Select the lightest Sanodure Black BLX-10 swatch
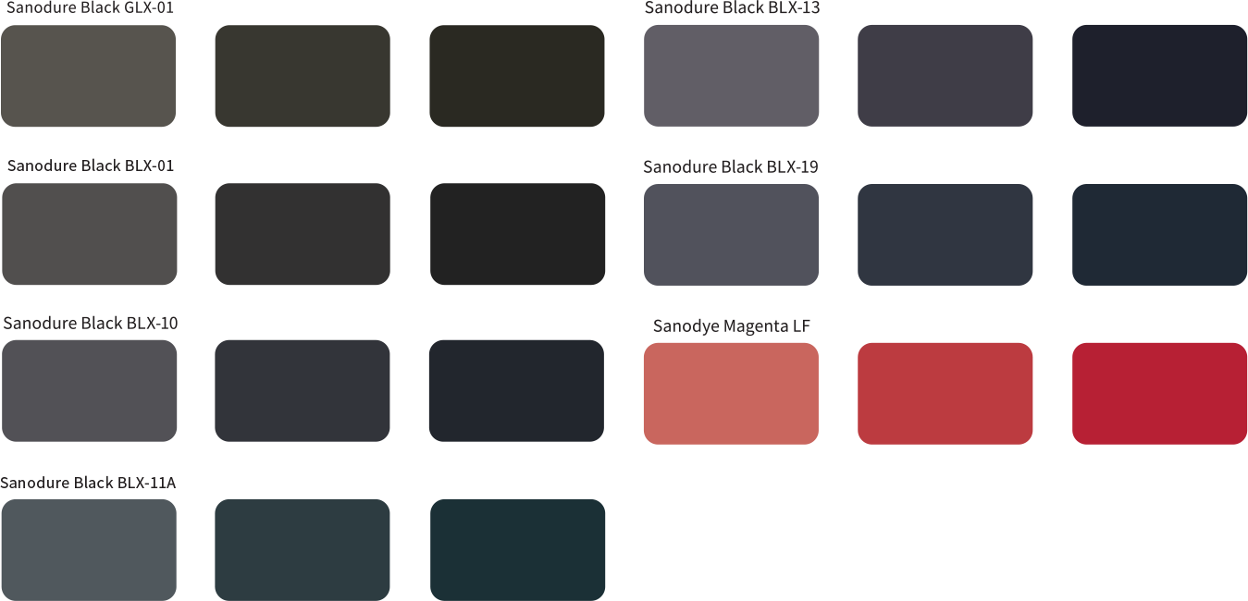1248x601 pixels. (x=89, y=390)
